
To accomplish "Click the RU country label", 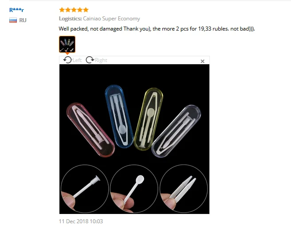I will pyautogui.click(x=23, y=20).
